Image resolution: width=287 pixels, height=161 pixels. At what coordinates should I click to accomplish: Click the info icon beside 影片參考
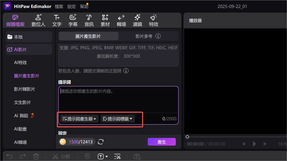pyautogui.click(x=158, y=36)
